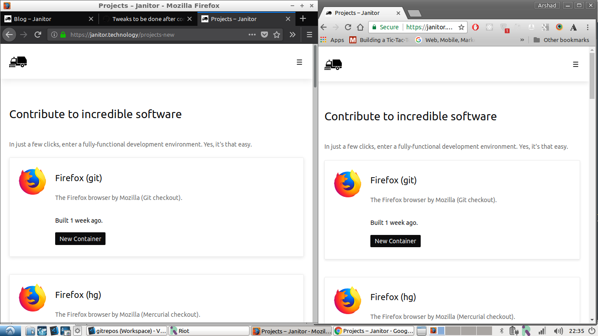Viewport: 598px width, 336px height.
Task: Open Chrome three-dot customize menu
Action: click(587, 27)
